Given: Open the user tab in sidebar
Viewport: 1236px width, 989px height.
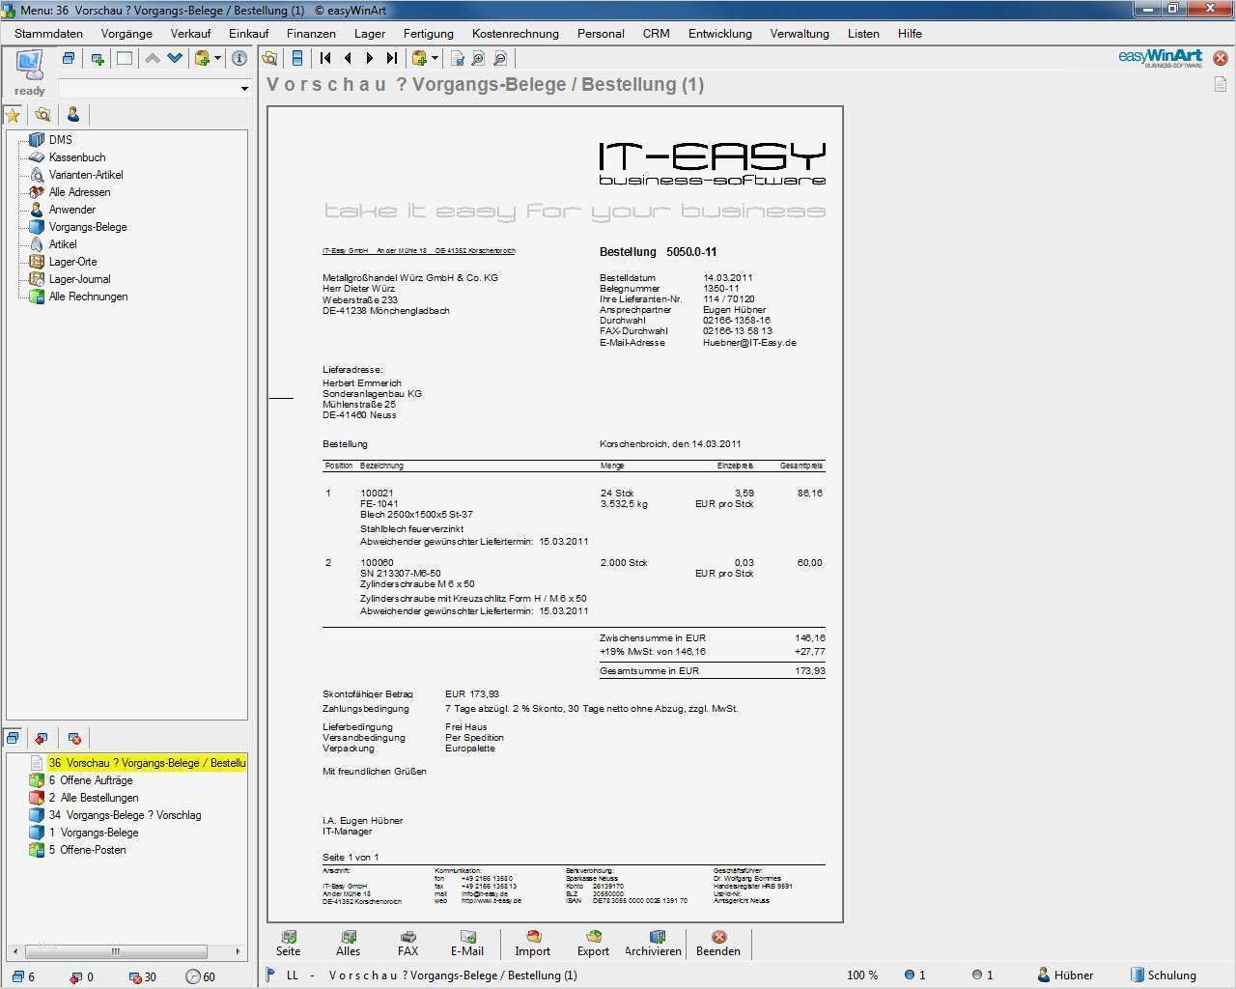Looking at the screenshot, I should click(73, 115).
